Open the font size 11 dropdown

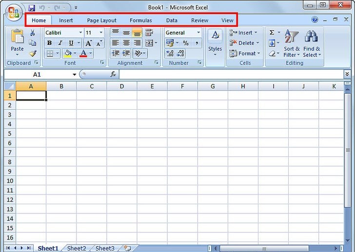coord(101,33)
